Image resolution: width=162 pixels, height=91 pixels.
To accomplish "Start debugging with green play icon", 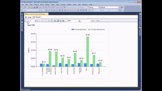I will (x=65, y=7).
